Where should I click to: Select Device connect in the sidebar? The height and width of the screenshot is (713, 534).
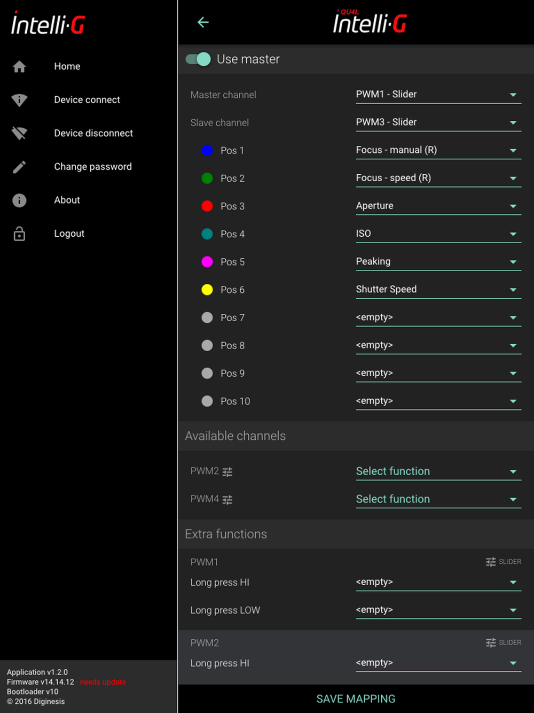[x=87, y=100]
